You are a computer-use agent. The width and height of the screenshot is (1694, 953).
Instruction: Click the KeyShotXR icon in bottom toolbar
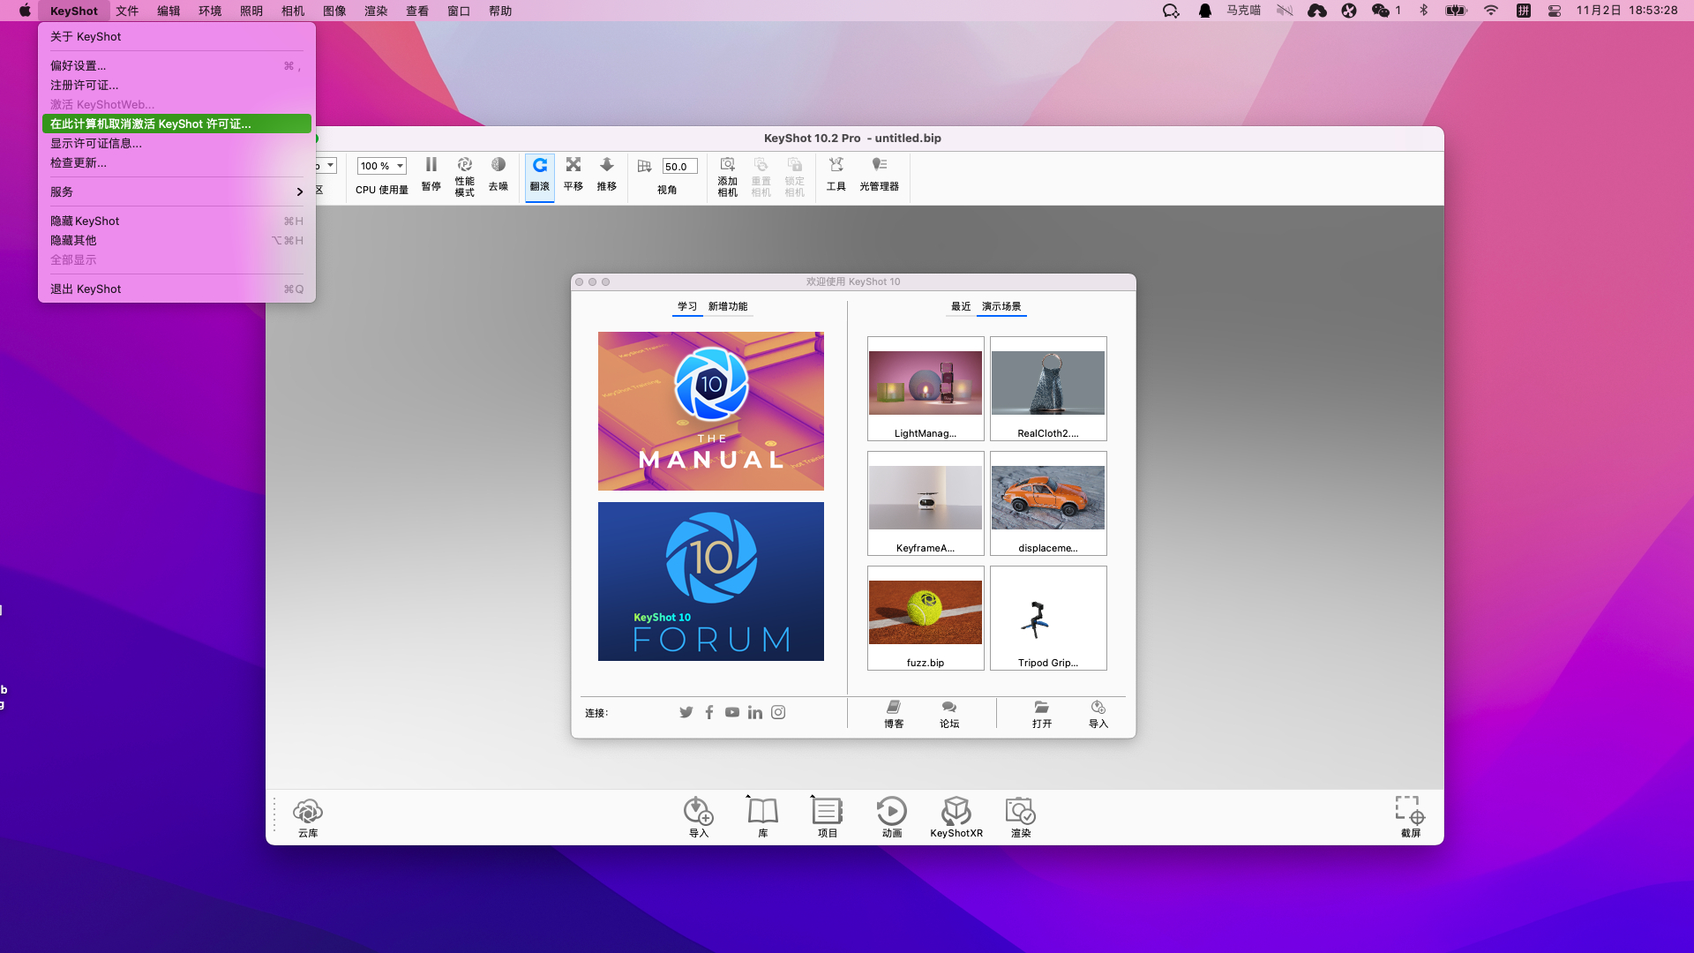point(956,816)
